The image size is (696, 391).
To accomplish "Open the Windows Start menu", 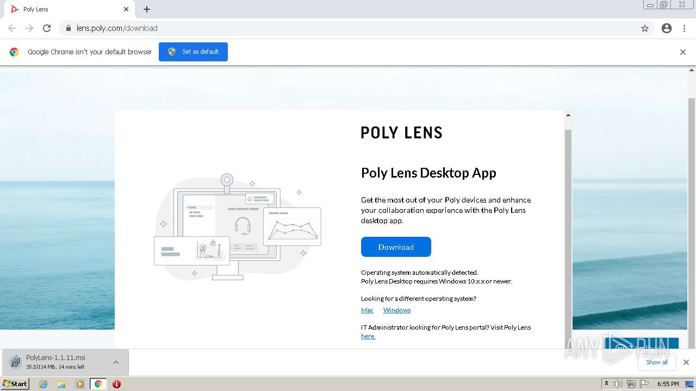I will 15,383.
